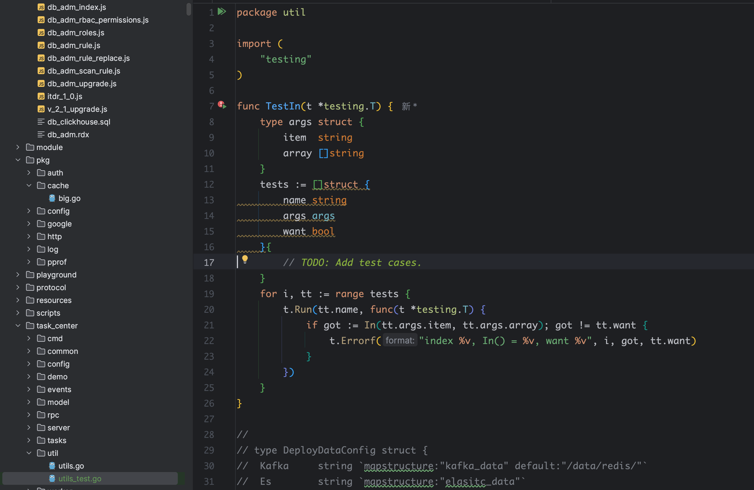The image size is (754, 490).
Task: Click the TODO: Add test cases comment
Action: 352,262
